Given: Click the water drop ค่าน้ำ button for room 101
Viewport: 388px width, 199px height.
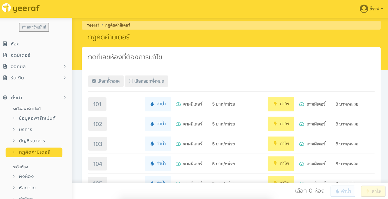Looking at the screenshot, I should pyautogui.click(x=157, y=104).
